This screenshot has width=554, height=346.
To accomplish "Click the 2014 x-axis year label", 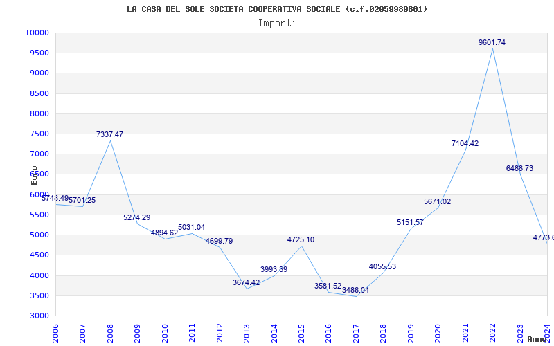I will coord(274,334).
